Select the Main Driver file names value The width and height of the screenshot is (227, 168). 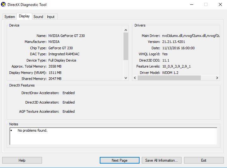(x=191, y=36)
